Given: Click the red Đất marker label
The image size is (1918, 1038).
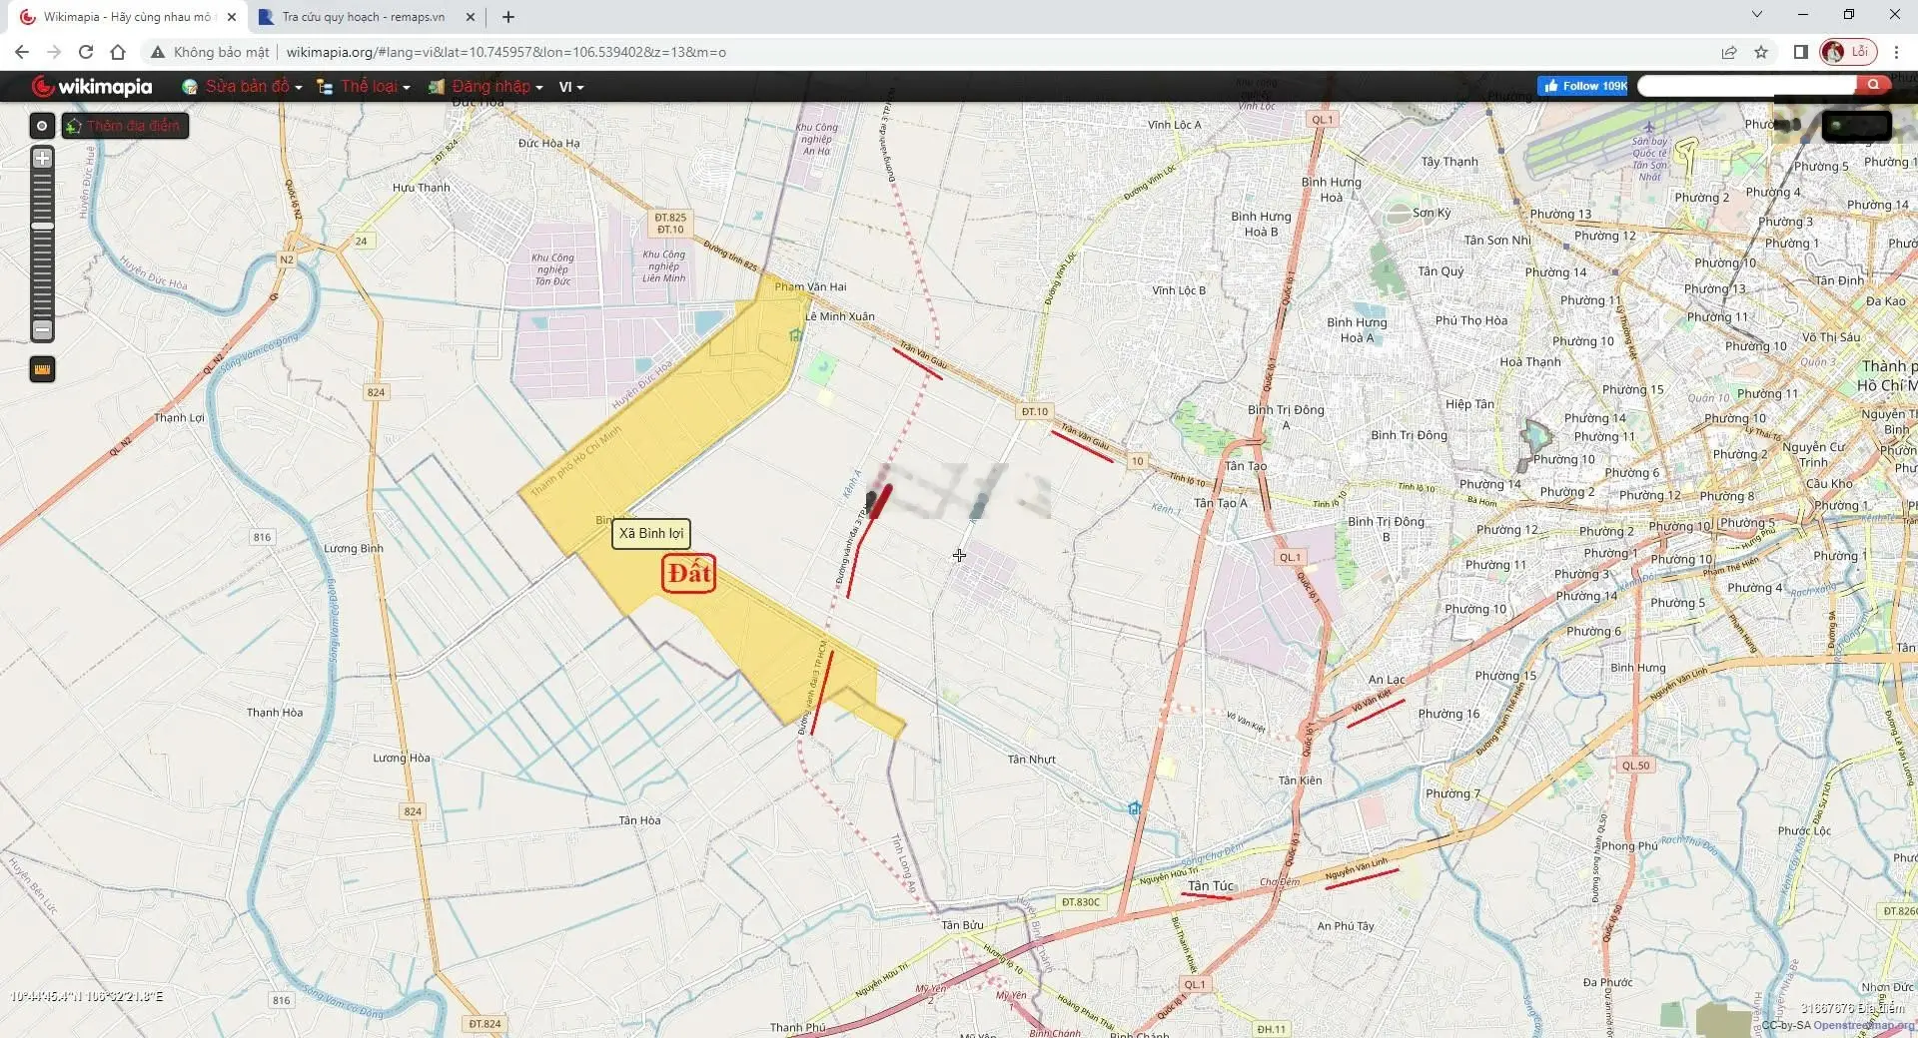Looking at the screenshot, I should (x=688, y=574).
